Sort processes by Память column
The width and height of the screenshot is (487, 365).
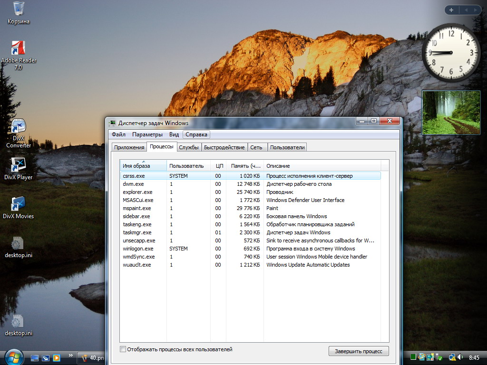click(x=245, y=166)
